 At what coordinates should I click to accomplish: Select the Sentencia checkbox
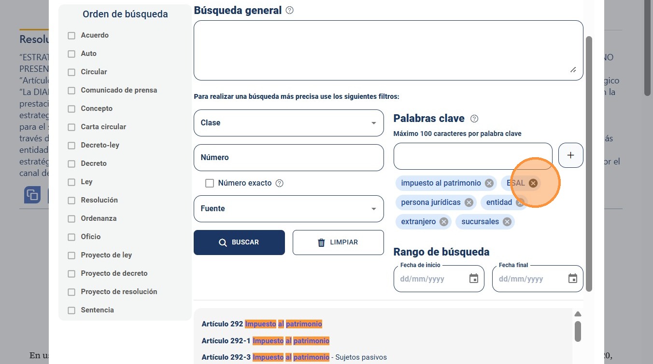click(x=71, y=310)
